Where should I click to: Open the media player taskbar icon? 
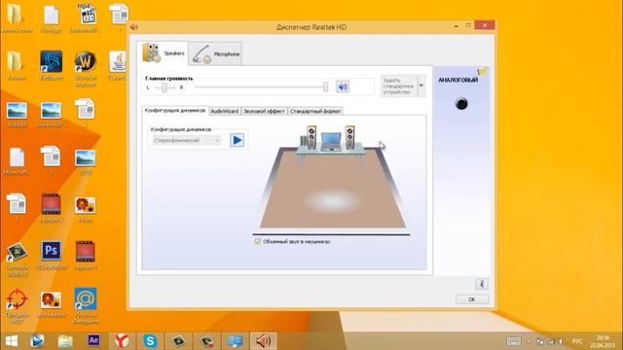click(37, 341)
